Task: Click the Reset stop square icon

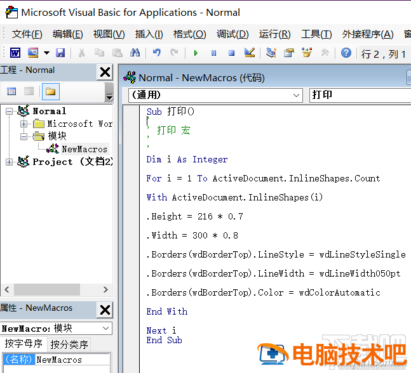Action: 231,53
